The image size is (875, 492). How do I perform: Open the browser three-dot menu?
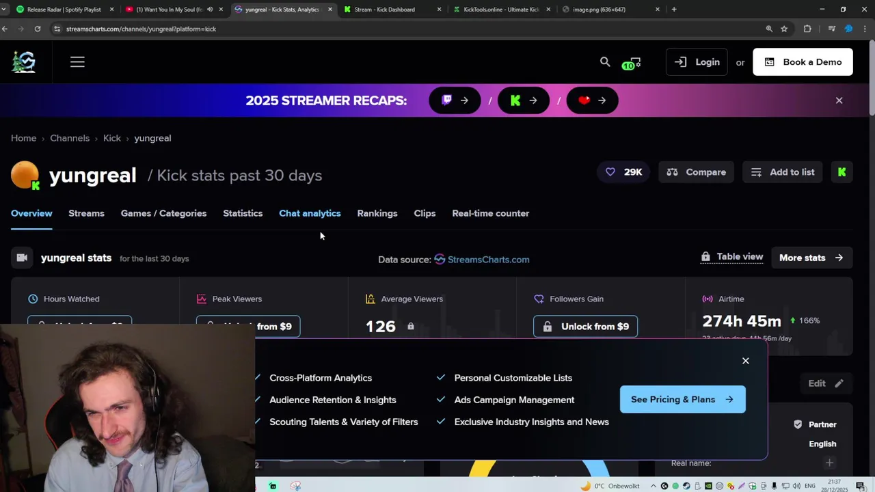(x=865, y=29)
